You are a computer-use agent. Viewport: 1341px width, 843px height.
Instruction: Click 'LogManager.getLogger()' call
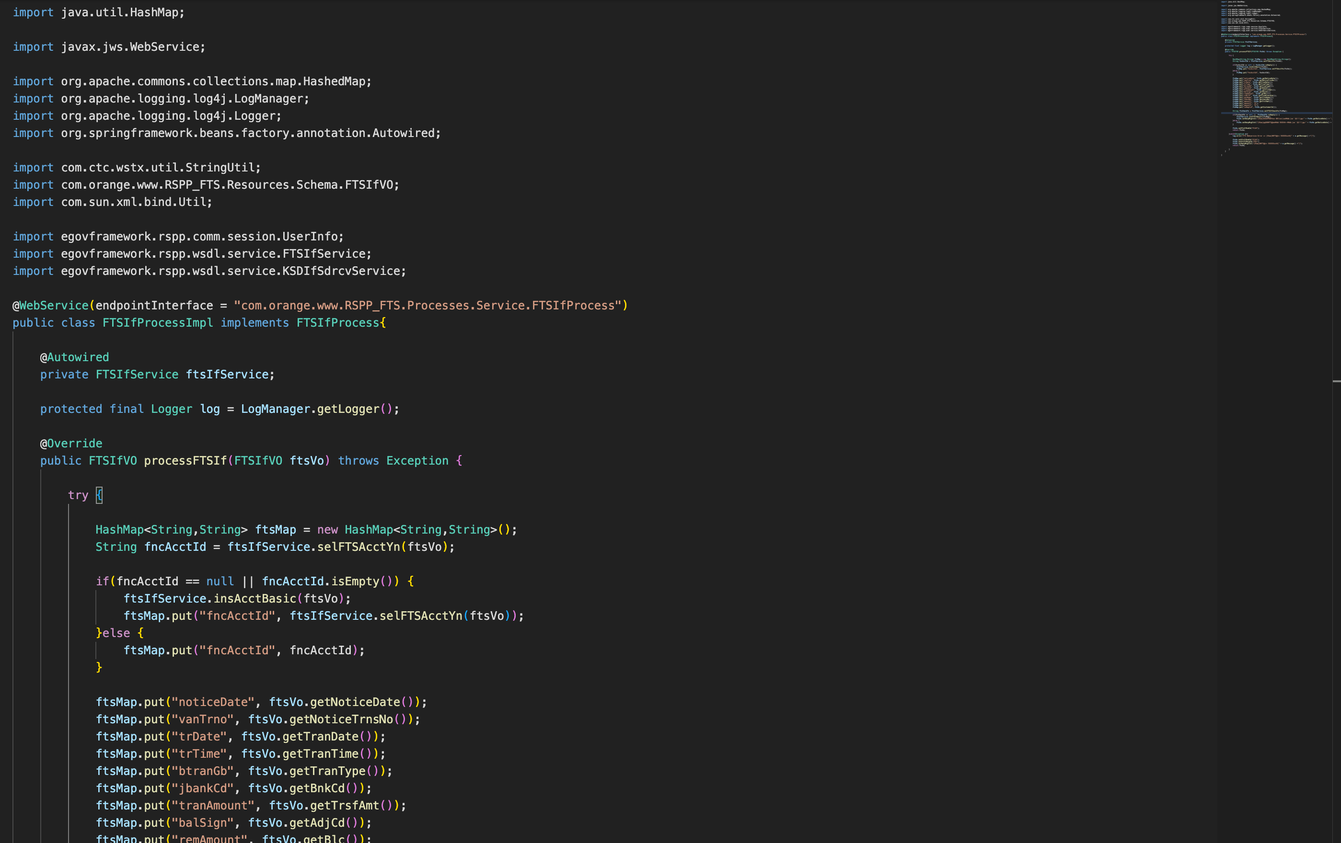coord(317,409)
